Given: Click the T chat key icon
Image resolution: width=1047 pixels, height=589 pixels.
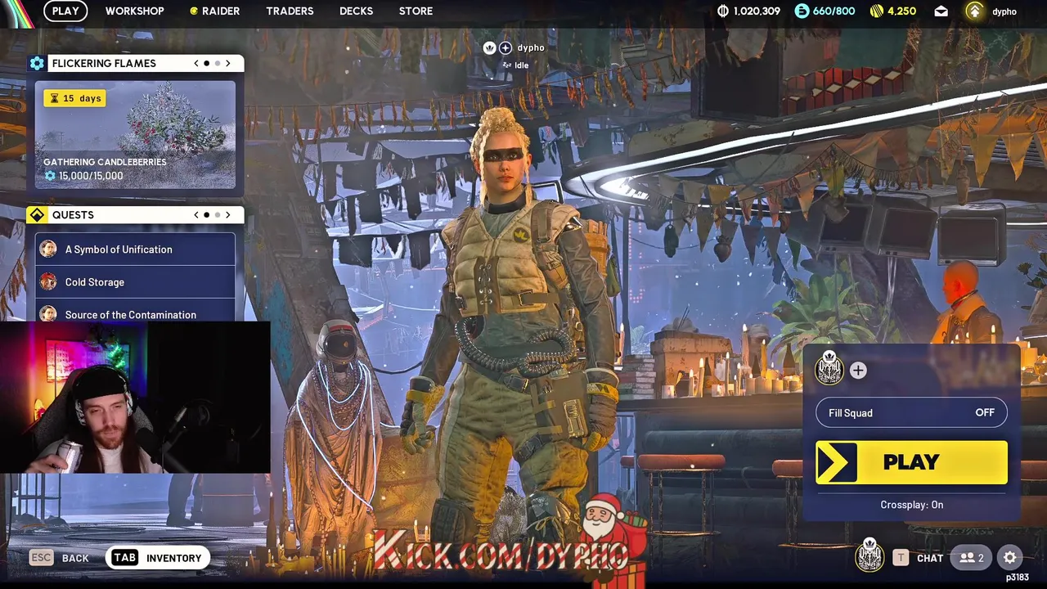Looking at the screenshot, I should (x=901, y=558).
